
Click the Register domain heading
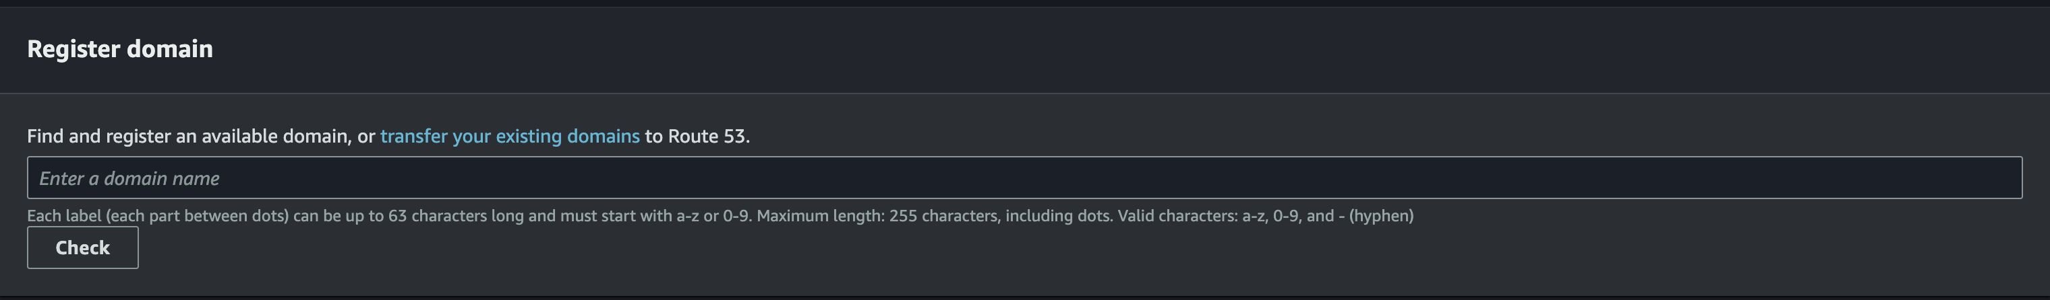pyautogui.click(x=120, y=49)
